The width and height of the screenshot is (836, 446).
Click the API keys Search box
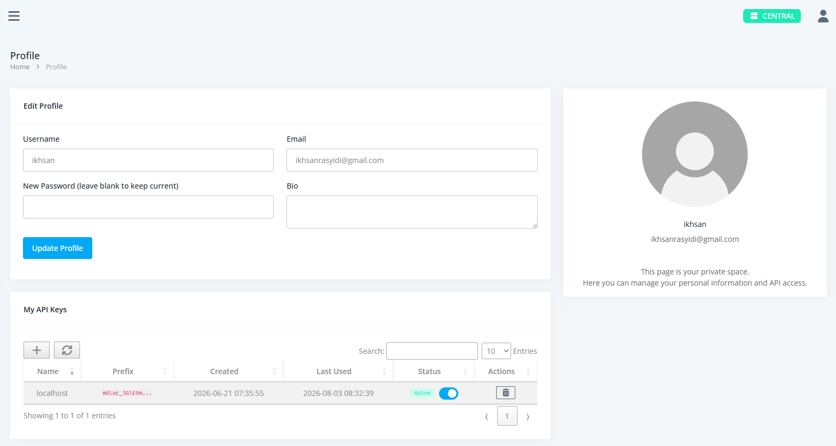[x=432, y=351]
